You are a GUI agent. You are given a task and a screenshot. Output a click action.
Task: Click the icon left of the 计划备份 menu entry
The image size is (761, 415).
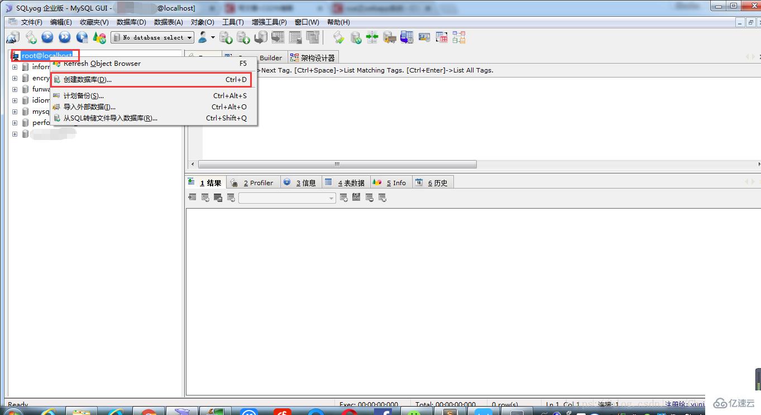click(x=57, y=96)
